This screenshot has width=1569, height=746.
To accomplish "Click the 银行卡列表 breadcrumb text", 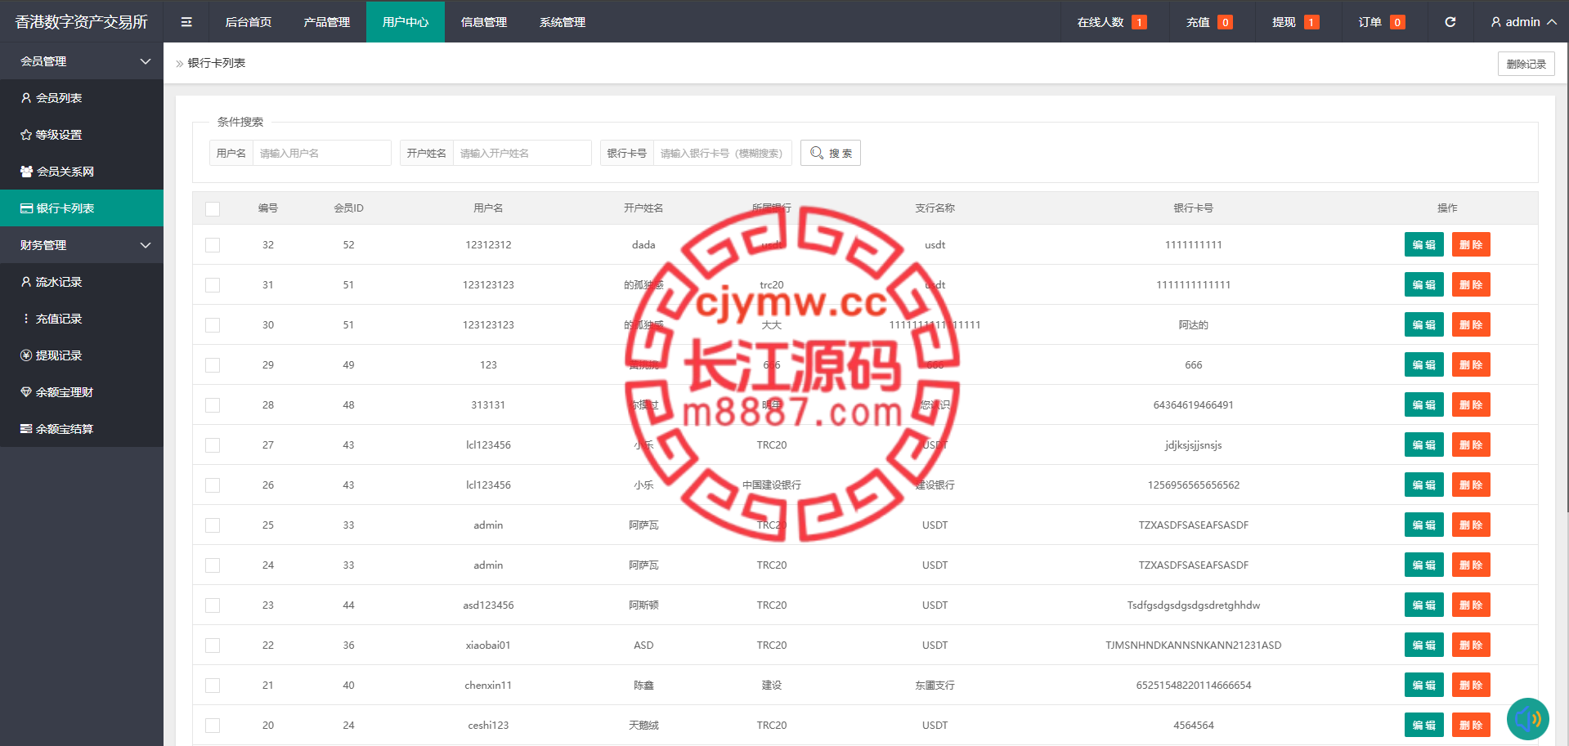I will (217, 63).
